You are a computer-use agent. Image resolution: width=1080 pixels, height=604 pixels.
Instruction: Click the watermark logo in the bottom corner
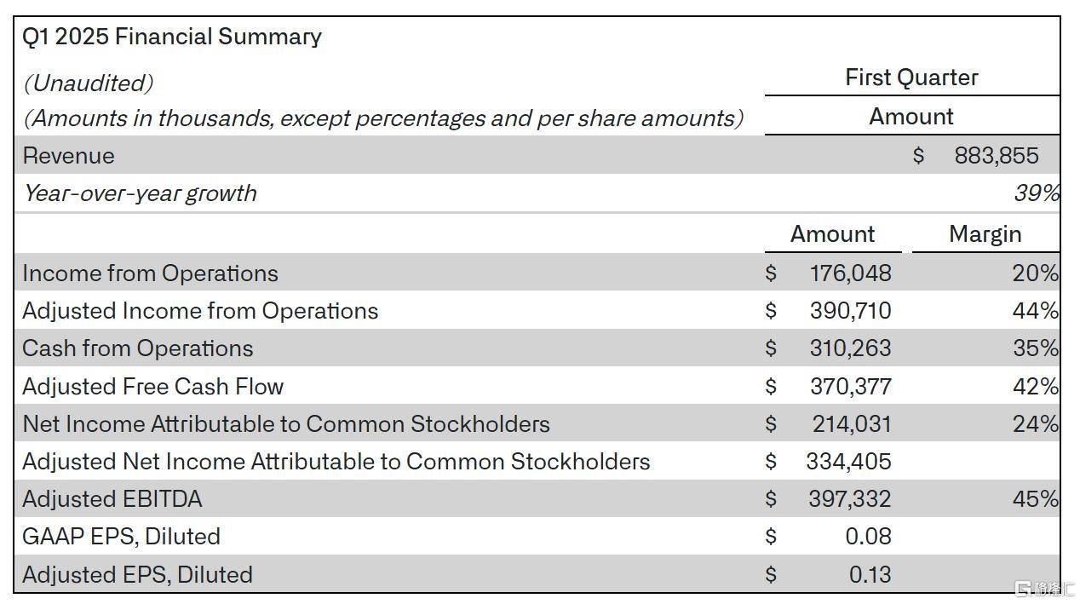(1043, 590)
